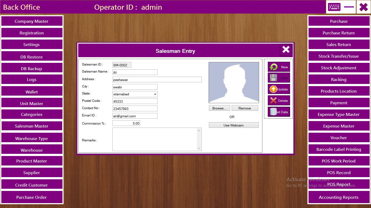This screenshot has height=208, width=371.
Task: Click the salesman photo placeholder
Action: (234, 83)
